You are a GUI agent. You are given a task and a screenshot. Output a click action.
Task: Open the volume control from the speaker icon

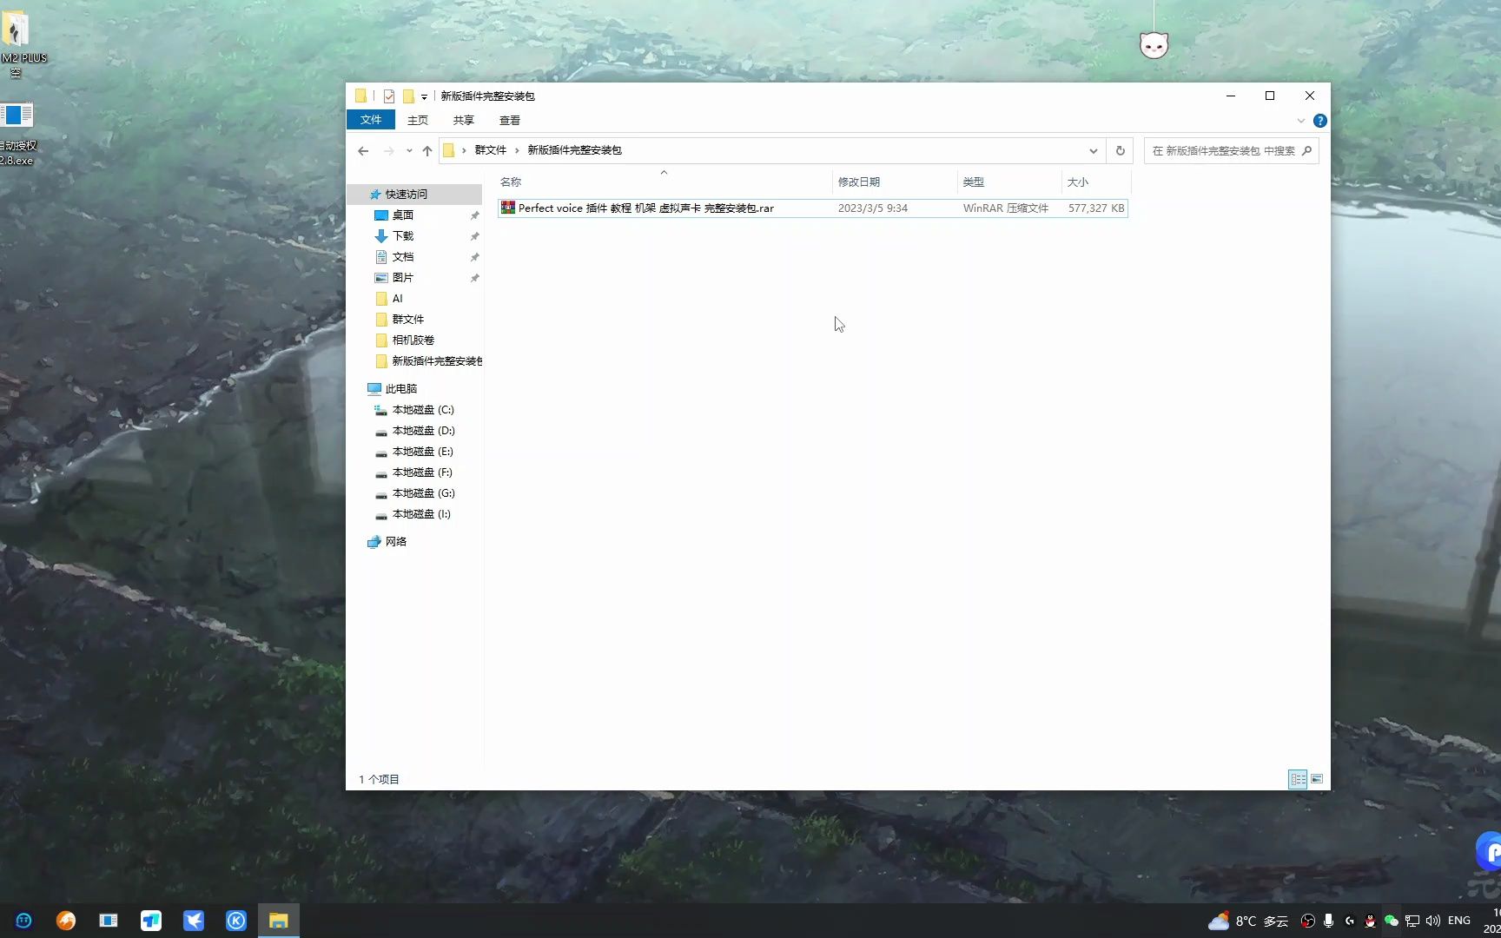[x=1432, y=921]
